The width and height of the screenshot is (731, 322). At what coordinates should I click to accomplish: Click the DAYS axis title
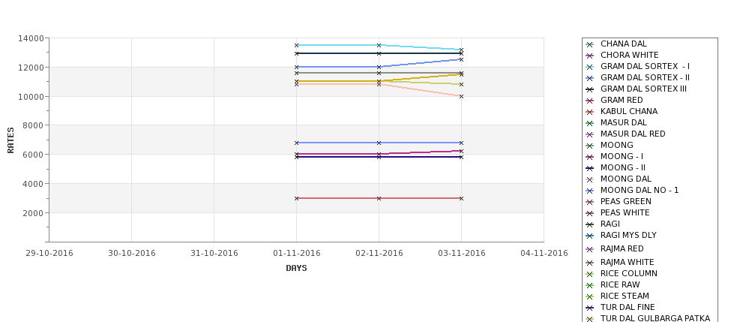[x=296, y=269]
